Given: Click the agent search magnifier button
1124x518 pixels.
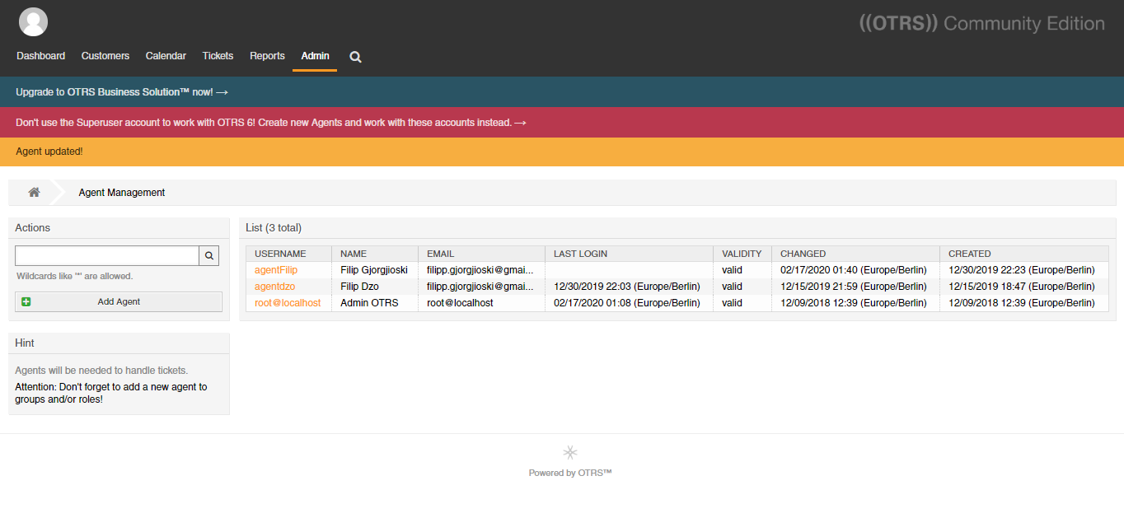Looking at the screenshot, I should coord(209,255).
